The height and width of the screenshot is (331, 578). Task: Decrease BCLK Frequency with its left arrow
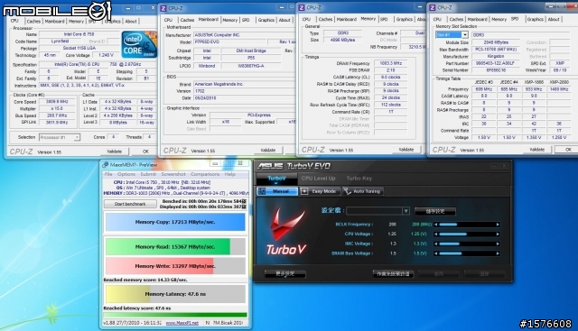(x=436, y=225)
